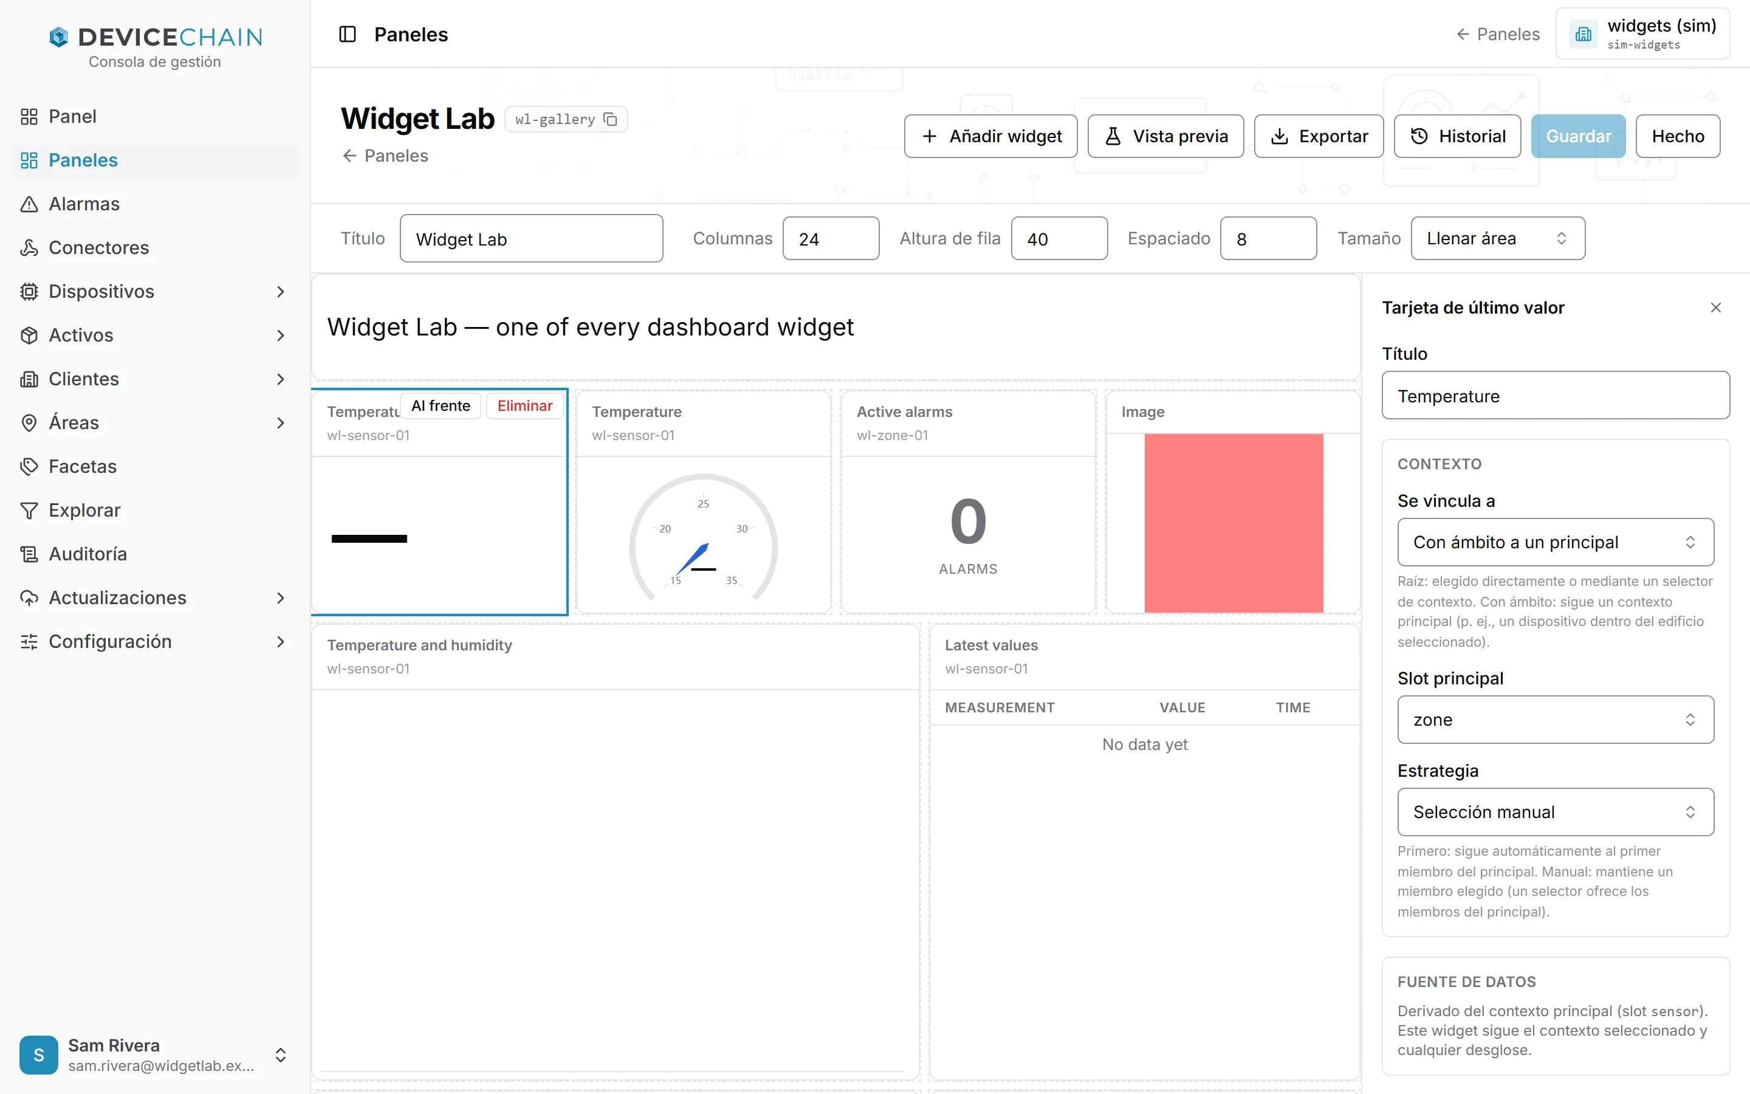Open Panel in the sidebar
The width and height of the screenshot is (1750, 1094).
(156, 117)
